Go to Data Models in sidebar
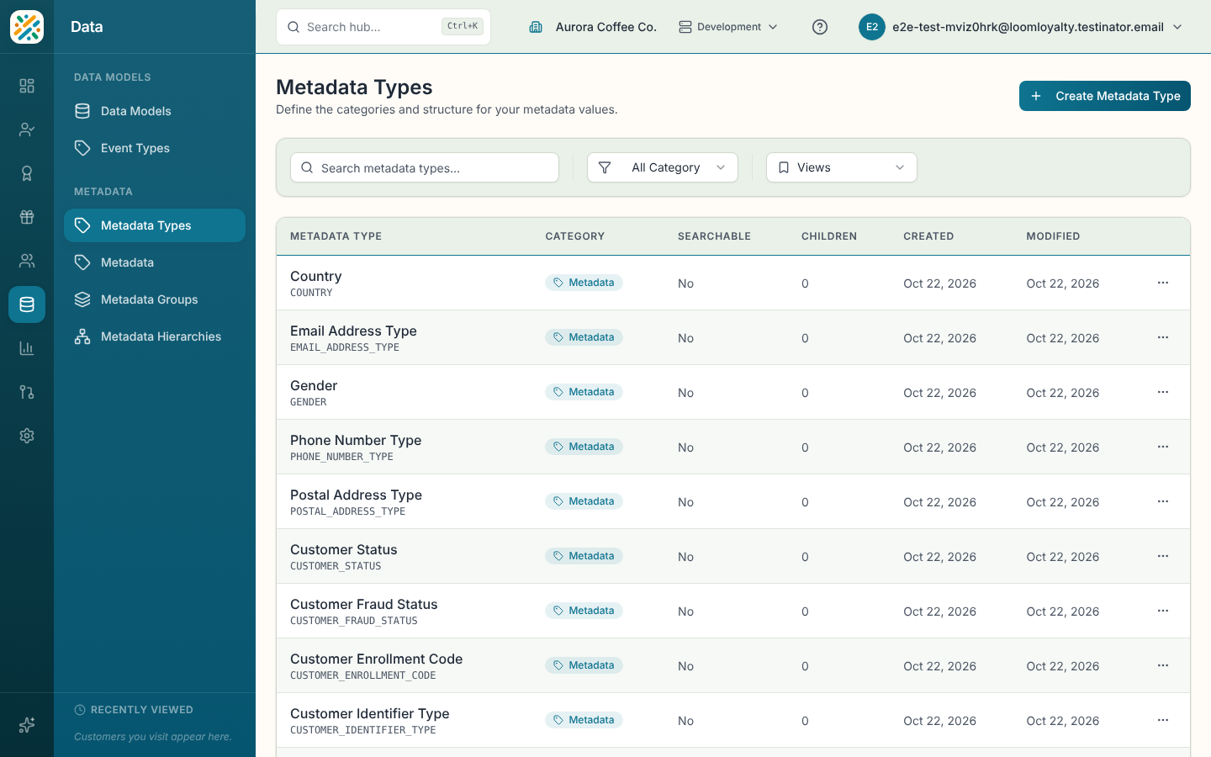This screenshot has height=757, width=1211. [155, 111]
